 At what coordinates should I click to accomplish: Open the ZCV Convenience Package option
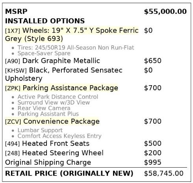coord(52,121)
